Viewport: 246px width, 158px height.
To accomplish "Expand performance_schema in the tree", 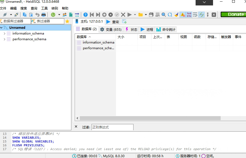I will click(4, 39).
